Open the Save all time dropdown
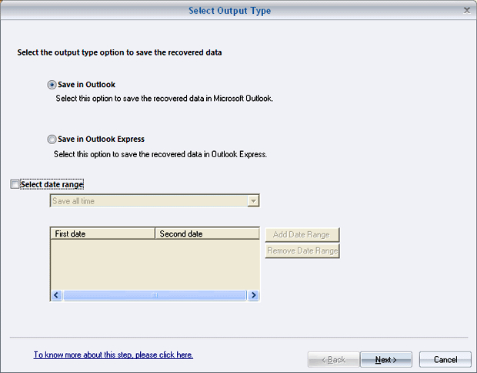This screenshot has width=477, height=373. [155, 201]
